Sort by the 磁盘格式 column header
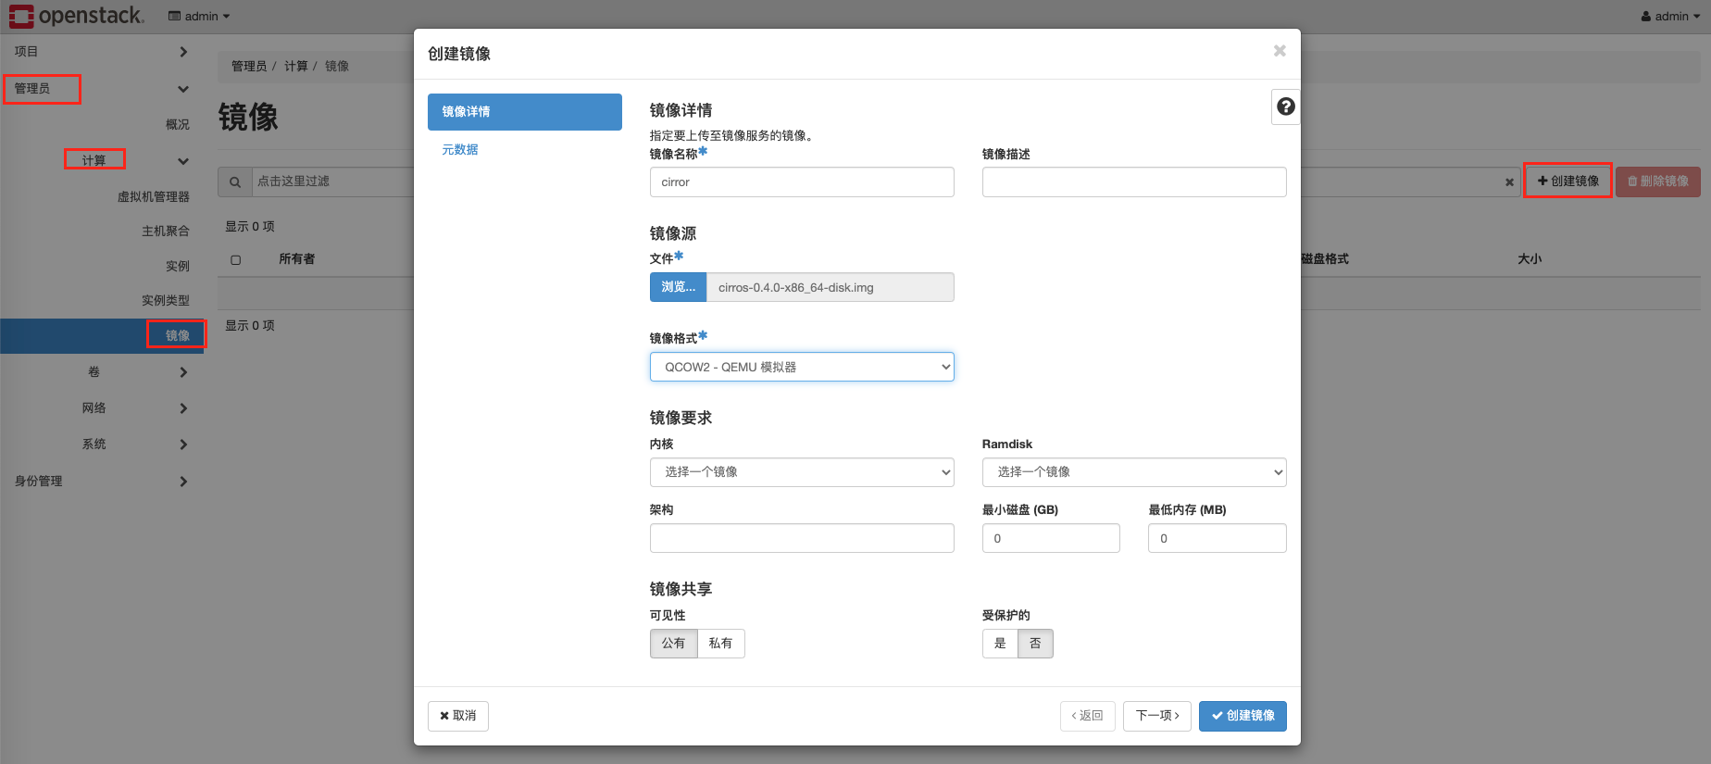Image resolution: width=1711 pixels, height=764 pixels. click(x=1325, y=259)
